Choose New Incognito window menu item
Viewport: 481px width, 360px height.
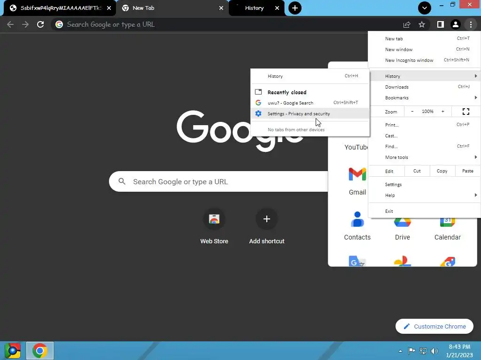click(424, 60)
